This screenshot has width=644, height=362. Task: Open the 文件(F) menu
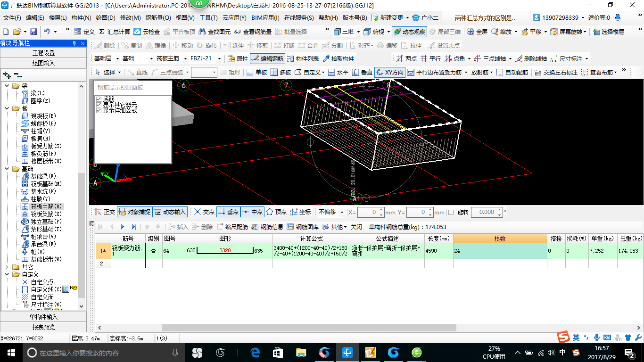(x=12, y=18)
